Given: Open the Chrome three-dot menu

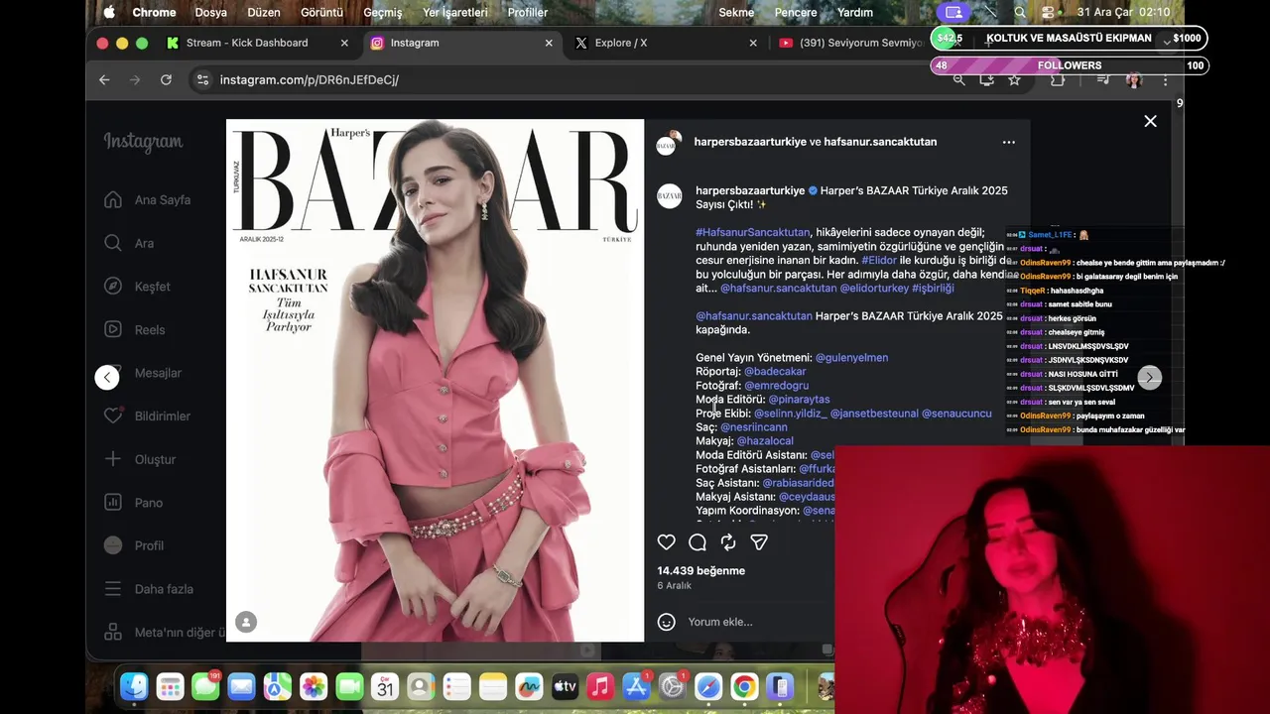Looking at the screenshot, I should [x=1166, y=79].
